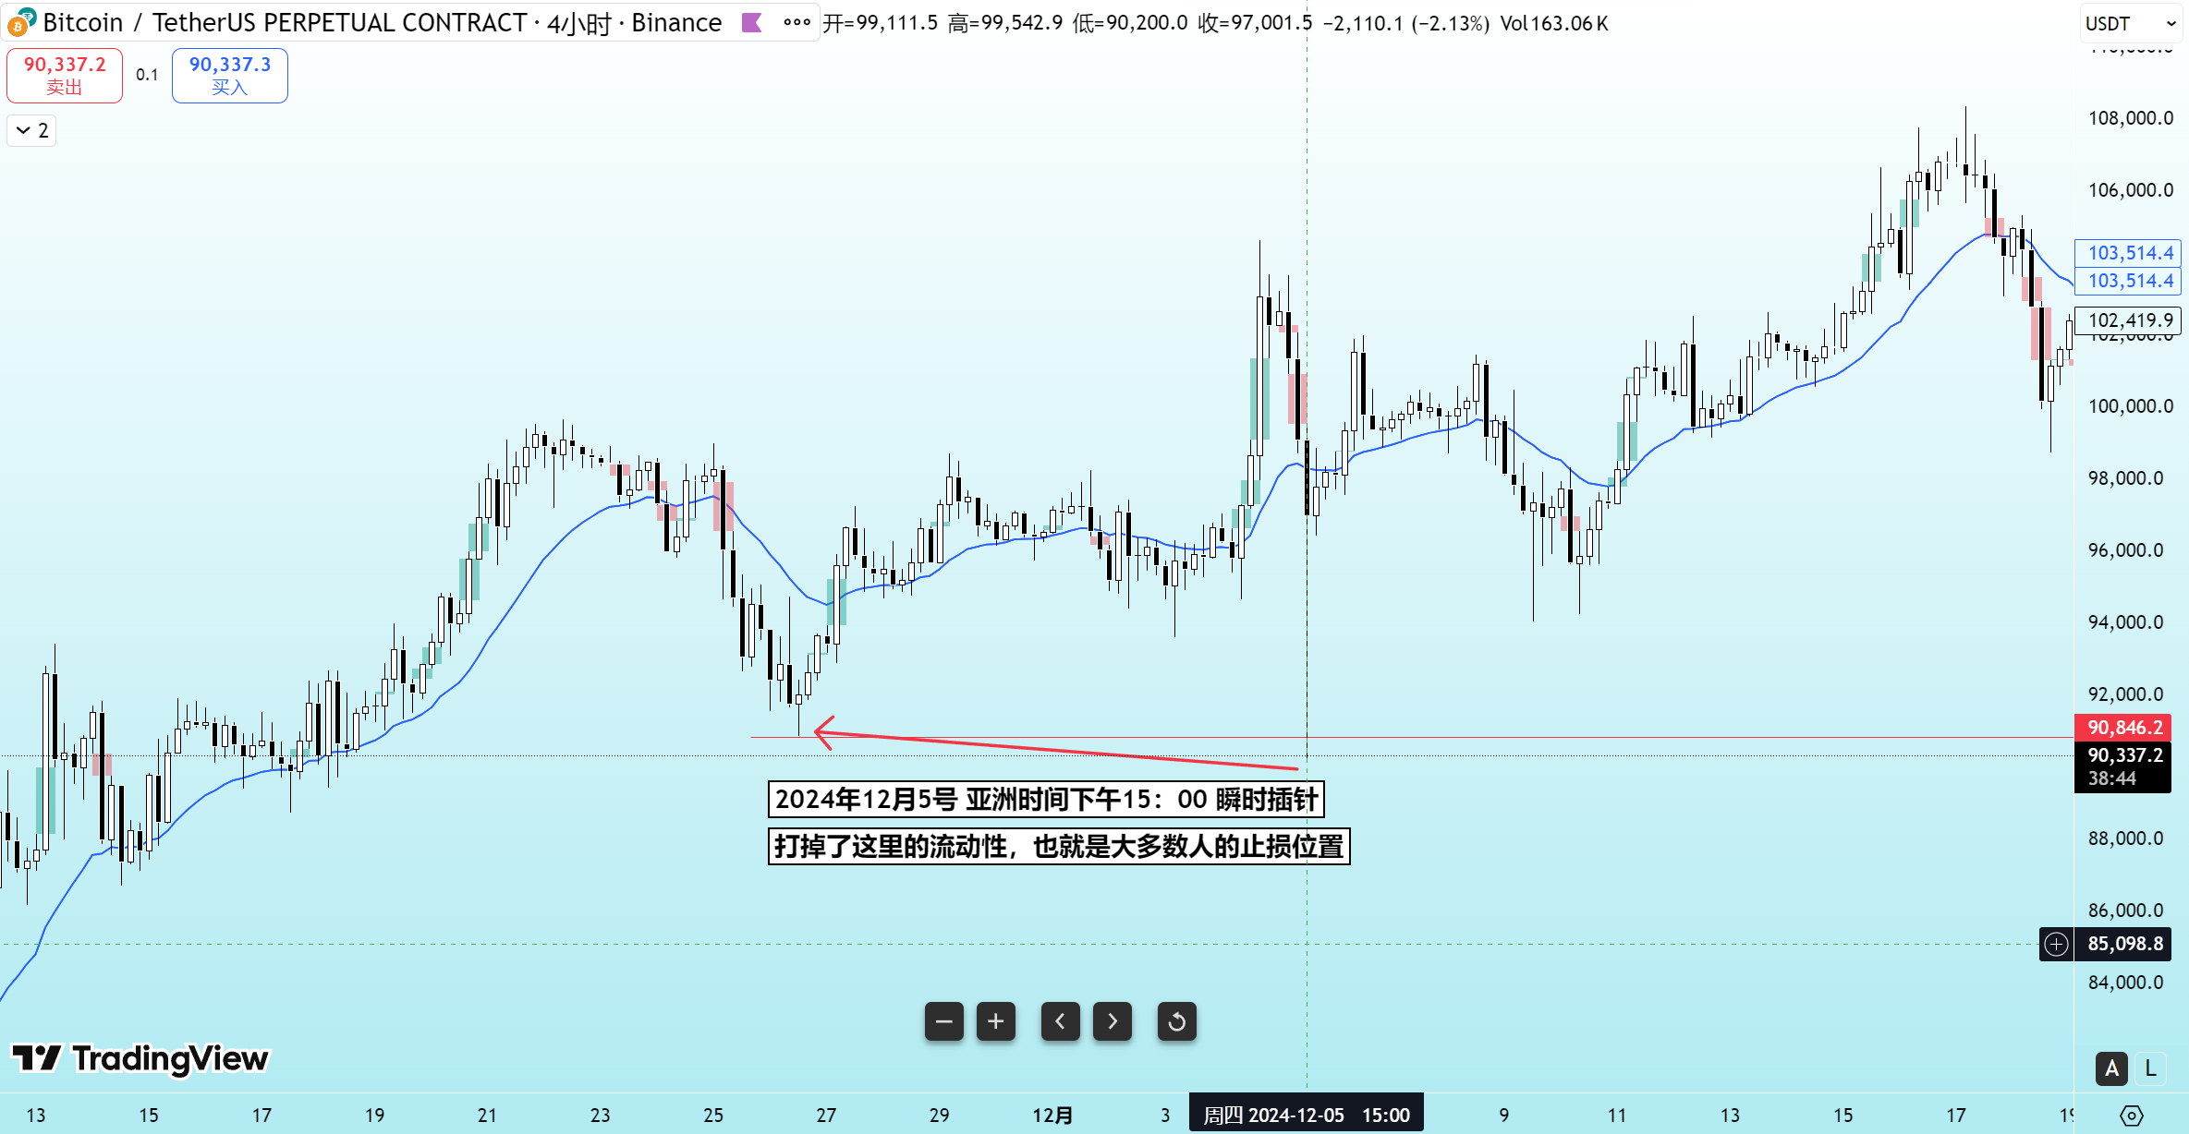Click the zoom out minus button

943,1021
